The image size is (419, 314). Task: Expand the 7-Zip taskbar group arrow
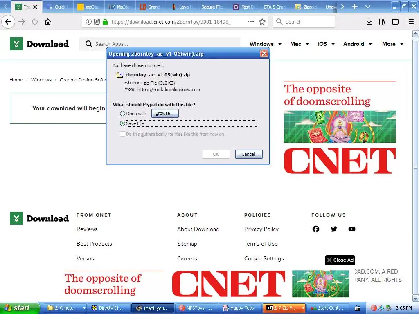(303, 308)
